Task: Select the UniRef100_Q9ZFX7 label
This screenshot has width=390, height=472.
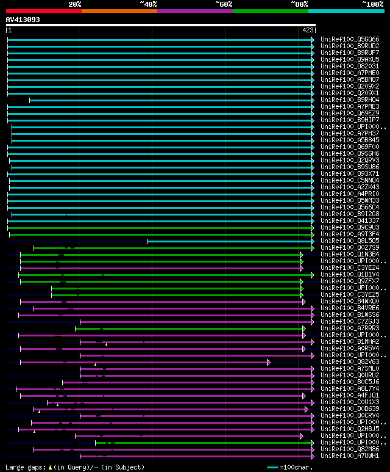Action: pos(350,281)
